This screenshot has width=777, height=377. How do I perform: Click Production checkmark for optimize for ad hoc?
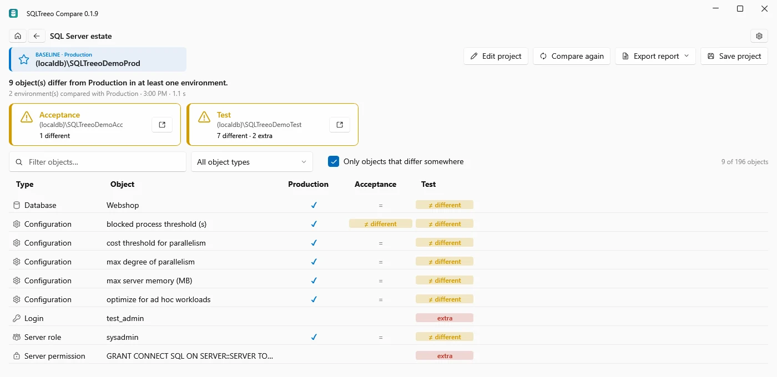[x=314, y=299]
